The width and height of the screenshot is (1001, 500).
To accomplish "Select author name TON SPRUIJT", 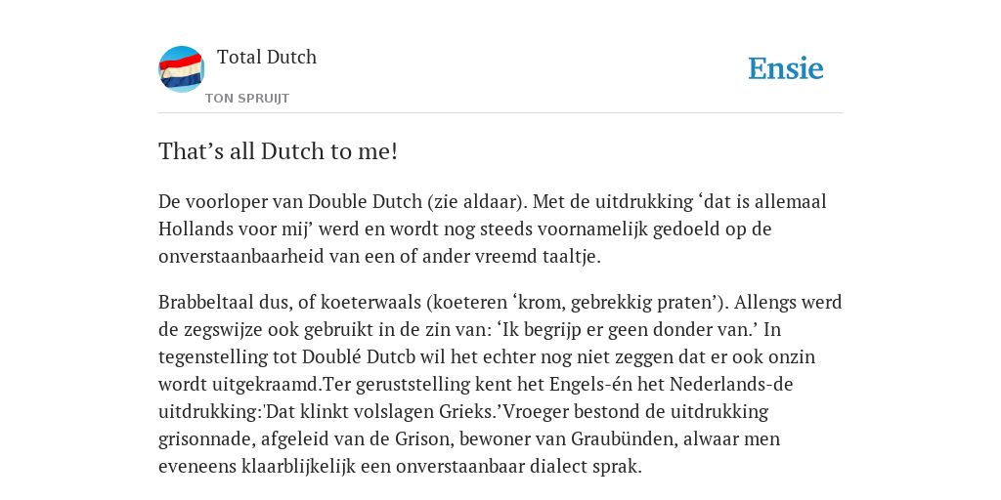I will (x=247, y=99).
